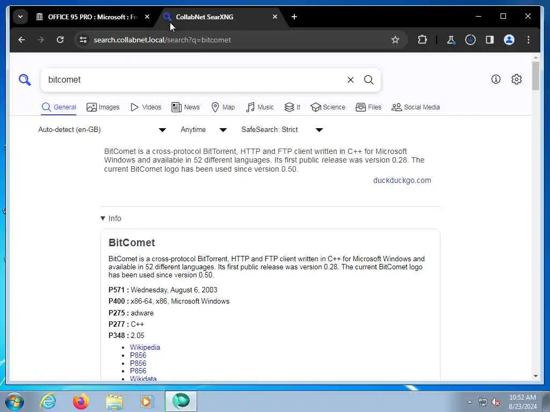Open the Chrome profile avatar

509,40
